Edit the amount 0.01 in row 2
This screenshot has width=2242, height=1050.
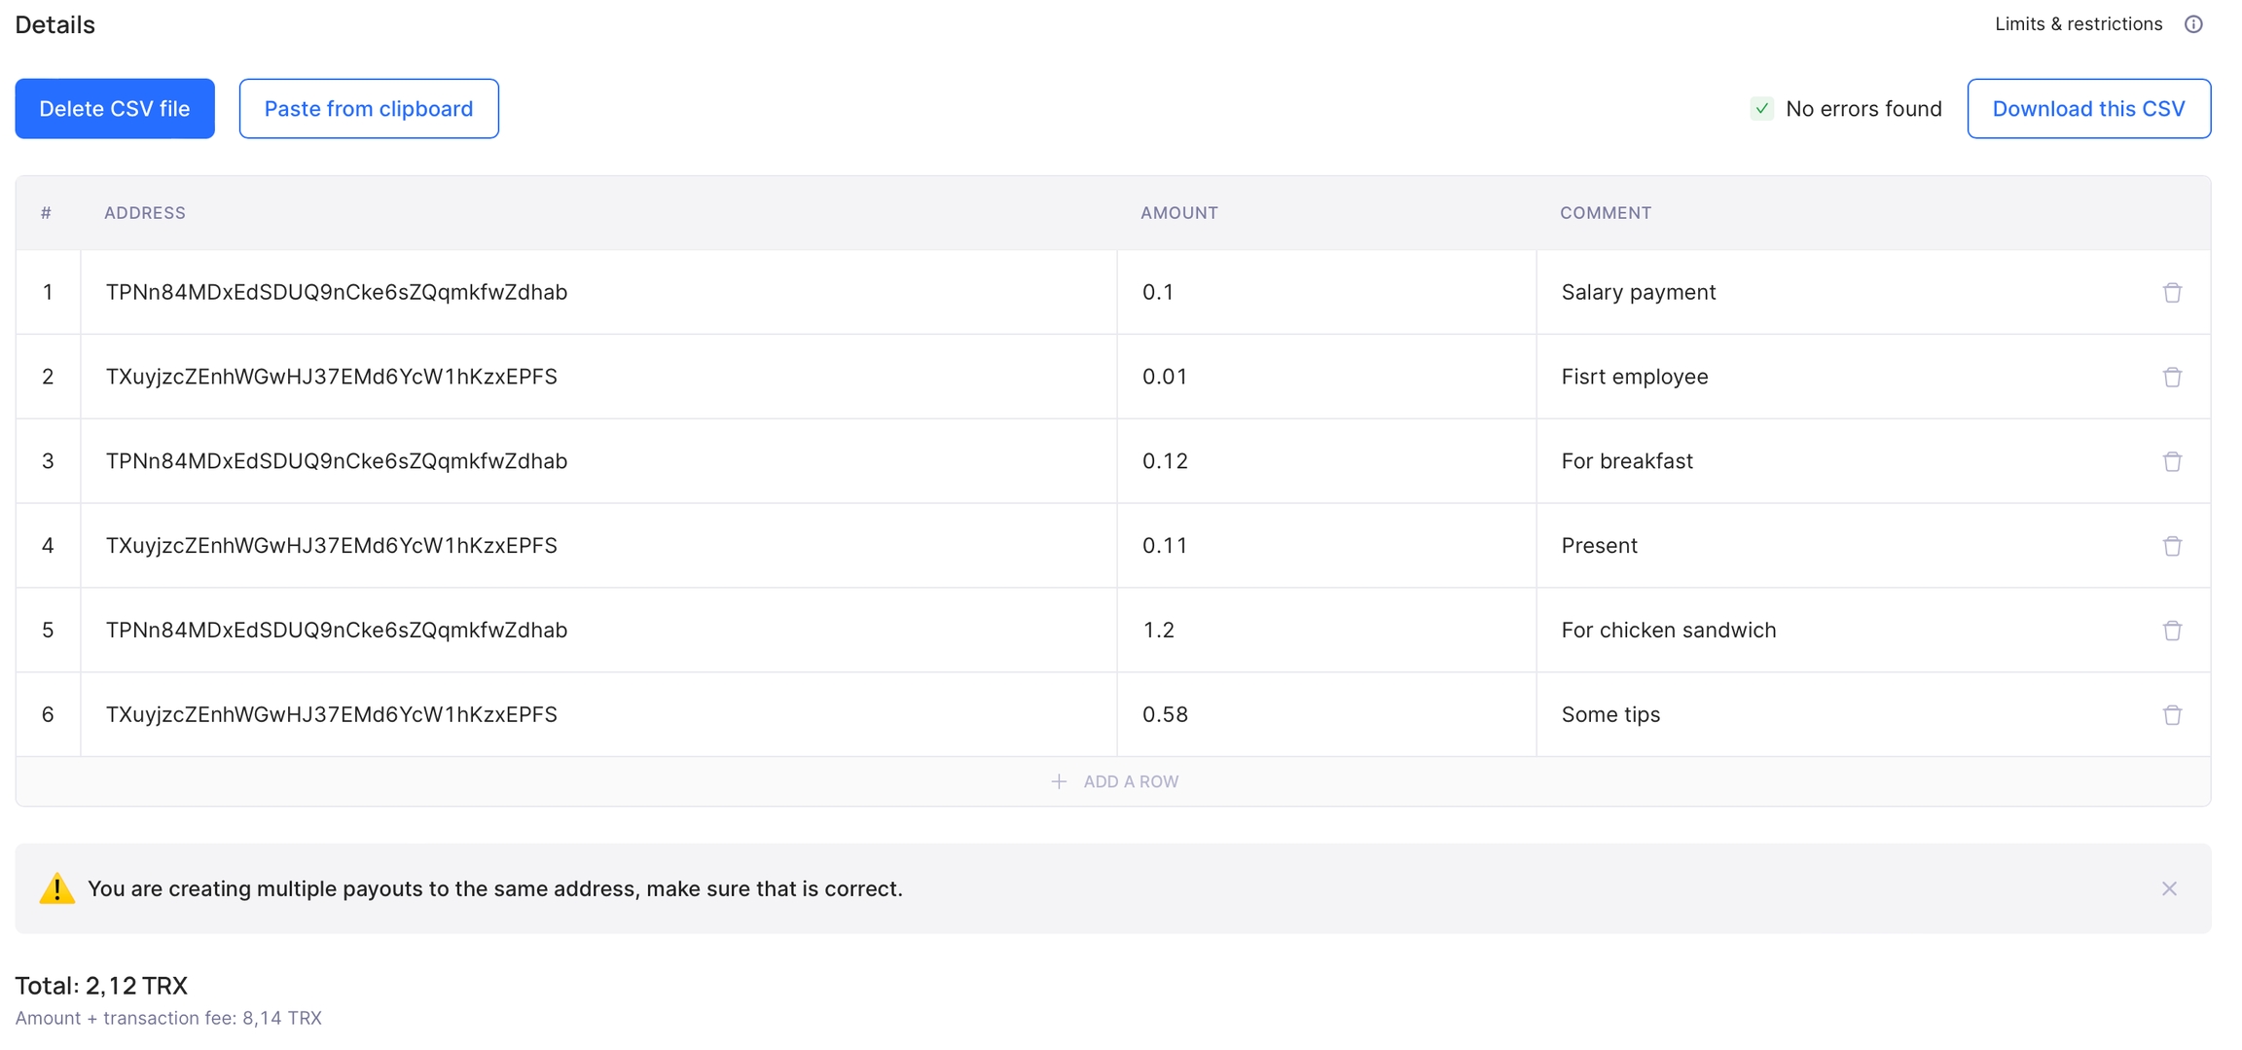[1165, 377]
